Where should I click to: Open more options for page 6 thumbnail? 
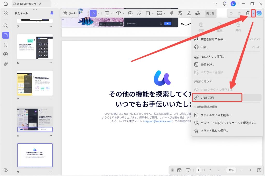51,63
